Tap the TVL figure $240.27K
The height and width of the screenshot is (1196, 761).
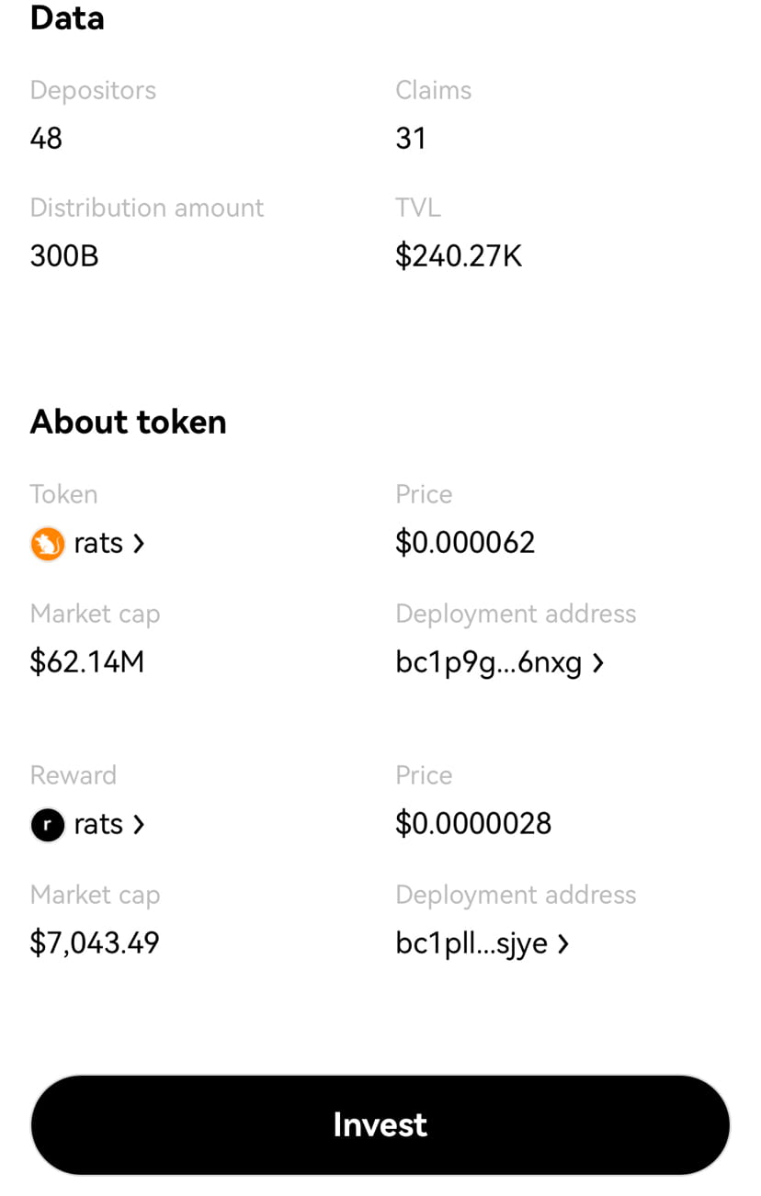(x=459, y=255)
